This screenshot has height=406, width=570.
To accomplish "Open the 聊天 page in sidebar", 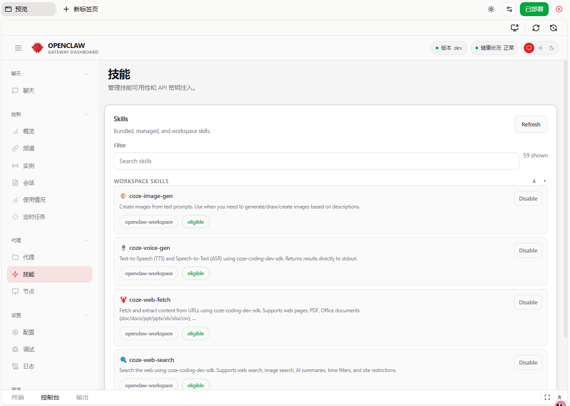I will [50, 91].
